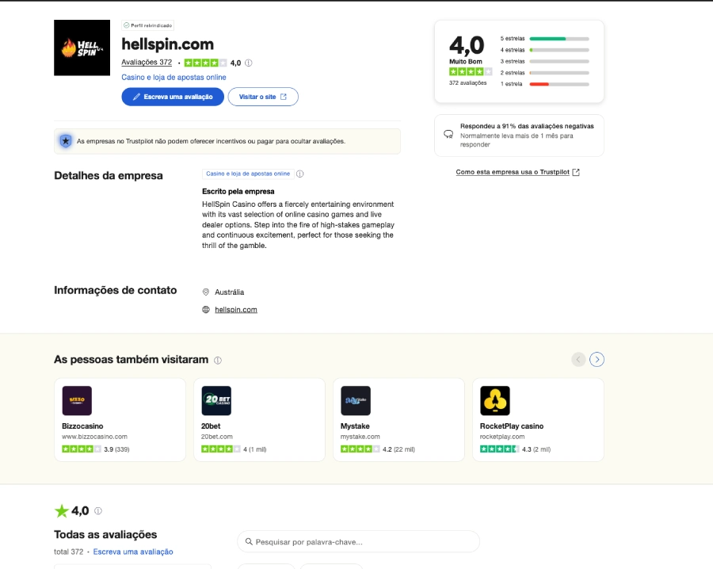
Task: Click the Pesquisar por palavra-chave search field
Action: 358,542
